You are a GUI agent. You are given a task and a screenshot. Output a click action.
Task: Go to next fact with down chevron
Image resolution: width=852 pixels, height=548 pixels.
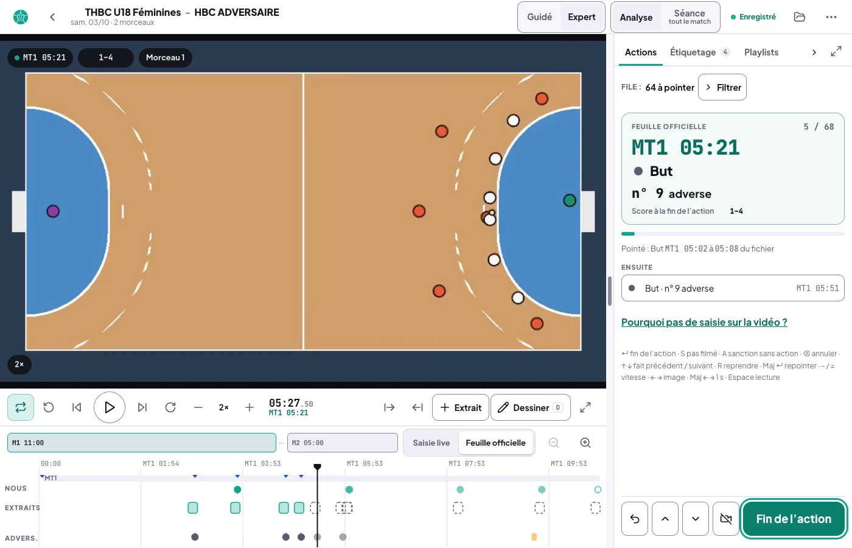tap(696, 519)
